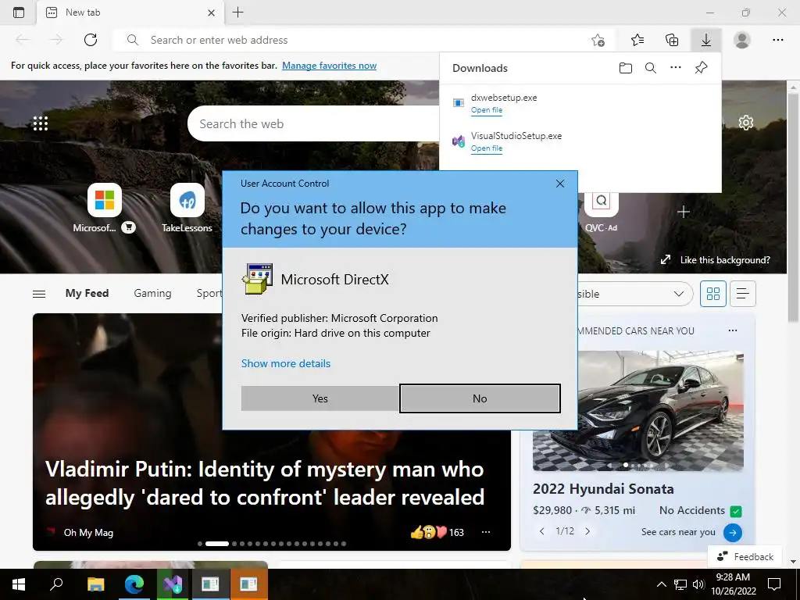Add a new quick link site

684,212
